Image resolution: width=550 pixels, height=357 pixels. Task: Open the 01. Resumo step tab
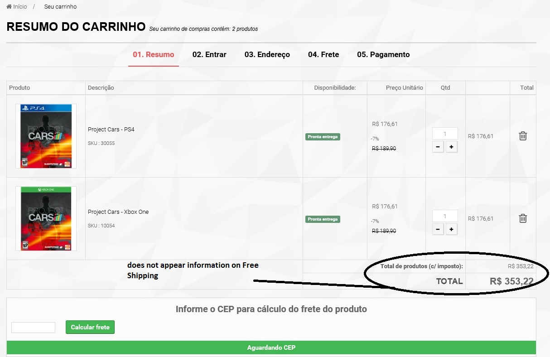[x=154, y=54]
